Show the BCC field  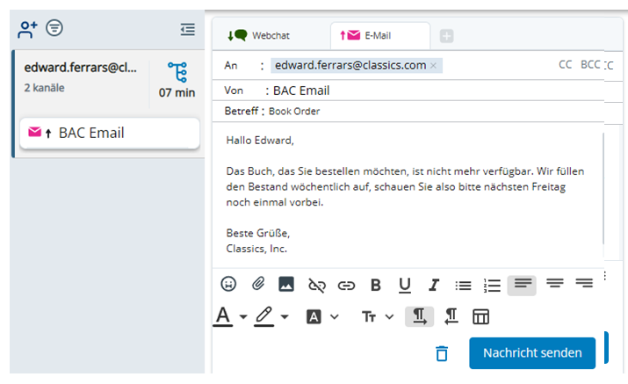point(590,64)
